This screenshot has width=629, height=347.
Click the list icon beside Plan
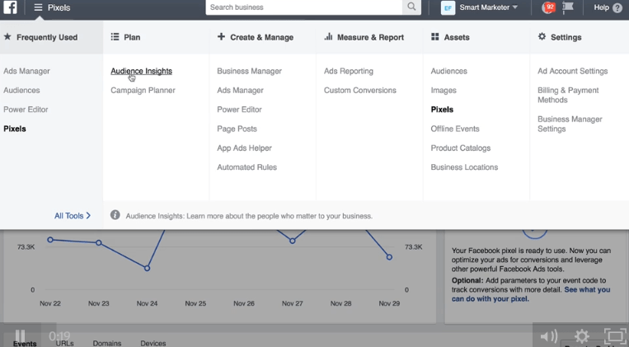(x=115, y=37)
